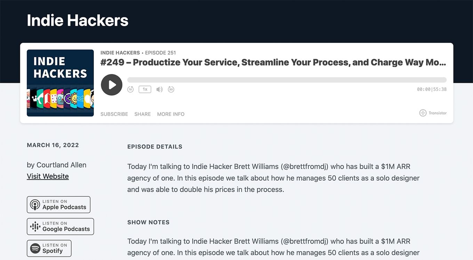Open the Visit Website link
Viewport: 473px width, 260px height.
(x=48, y=176)
